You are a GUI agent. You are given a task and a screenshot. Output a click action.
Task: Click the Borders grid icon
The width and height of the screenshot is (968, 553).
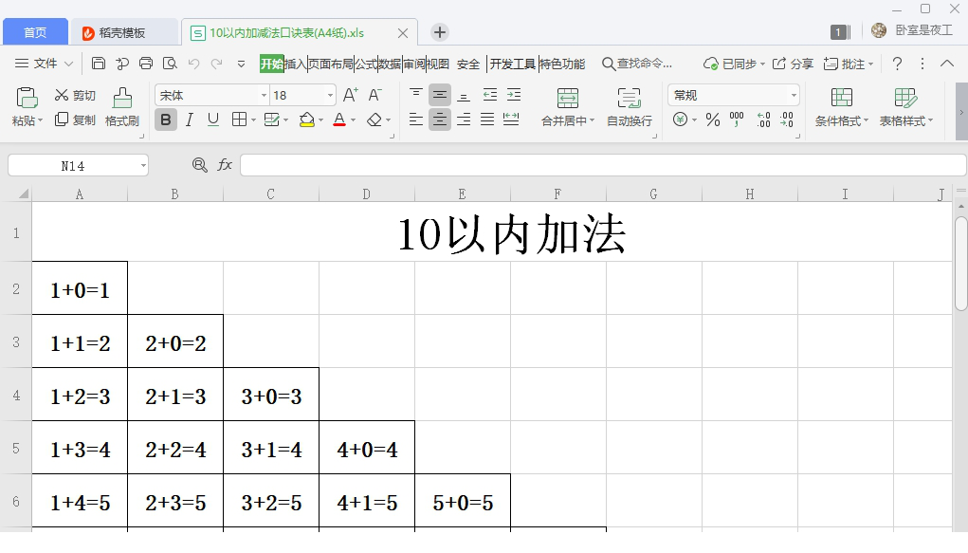(x=239, y=120)
